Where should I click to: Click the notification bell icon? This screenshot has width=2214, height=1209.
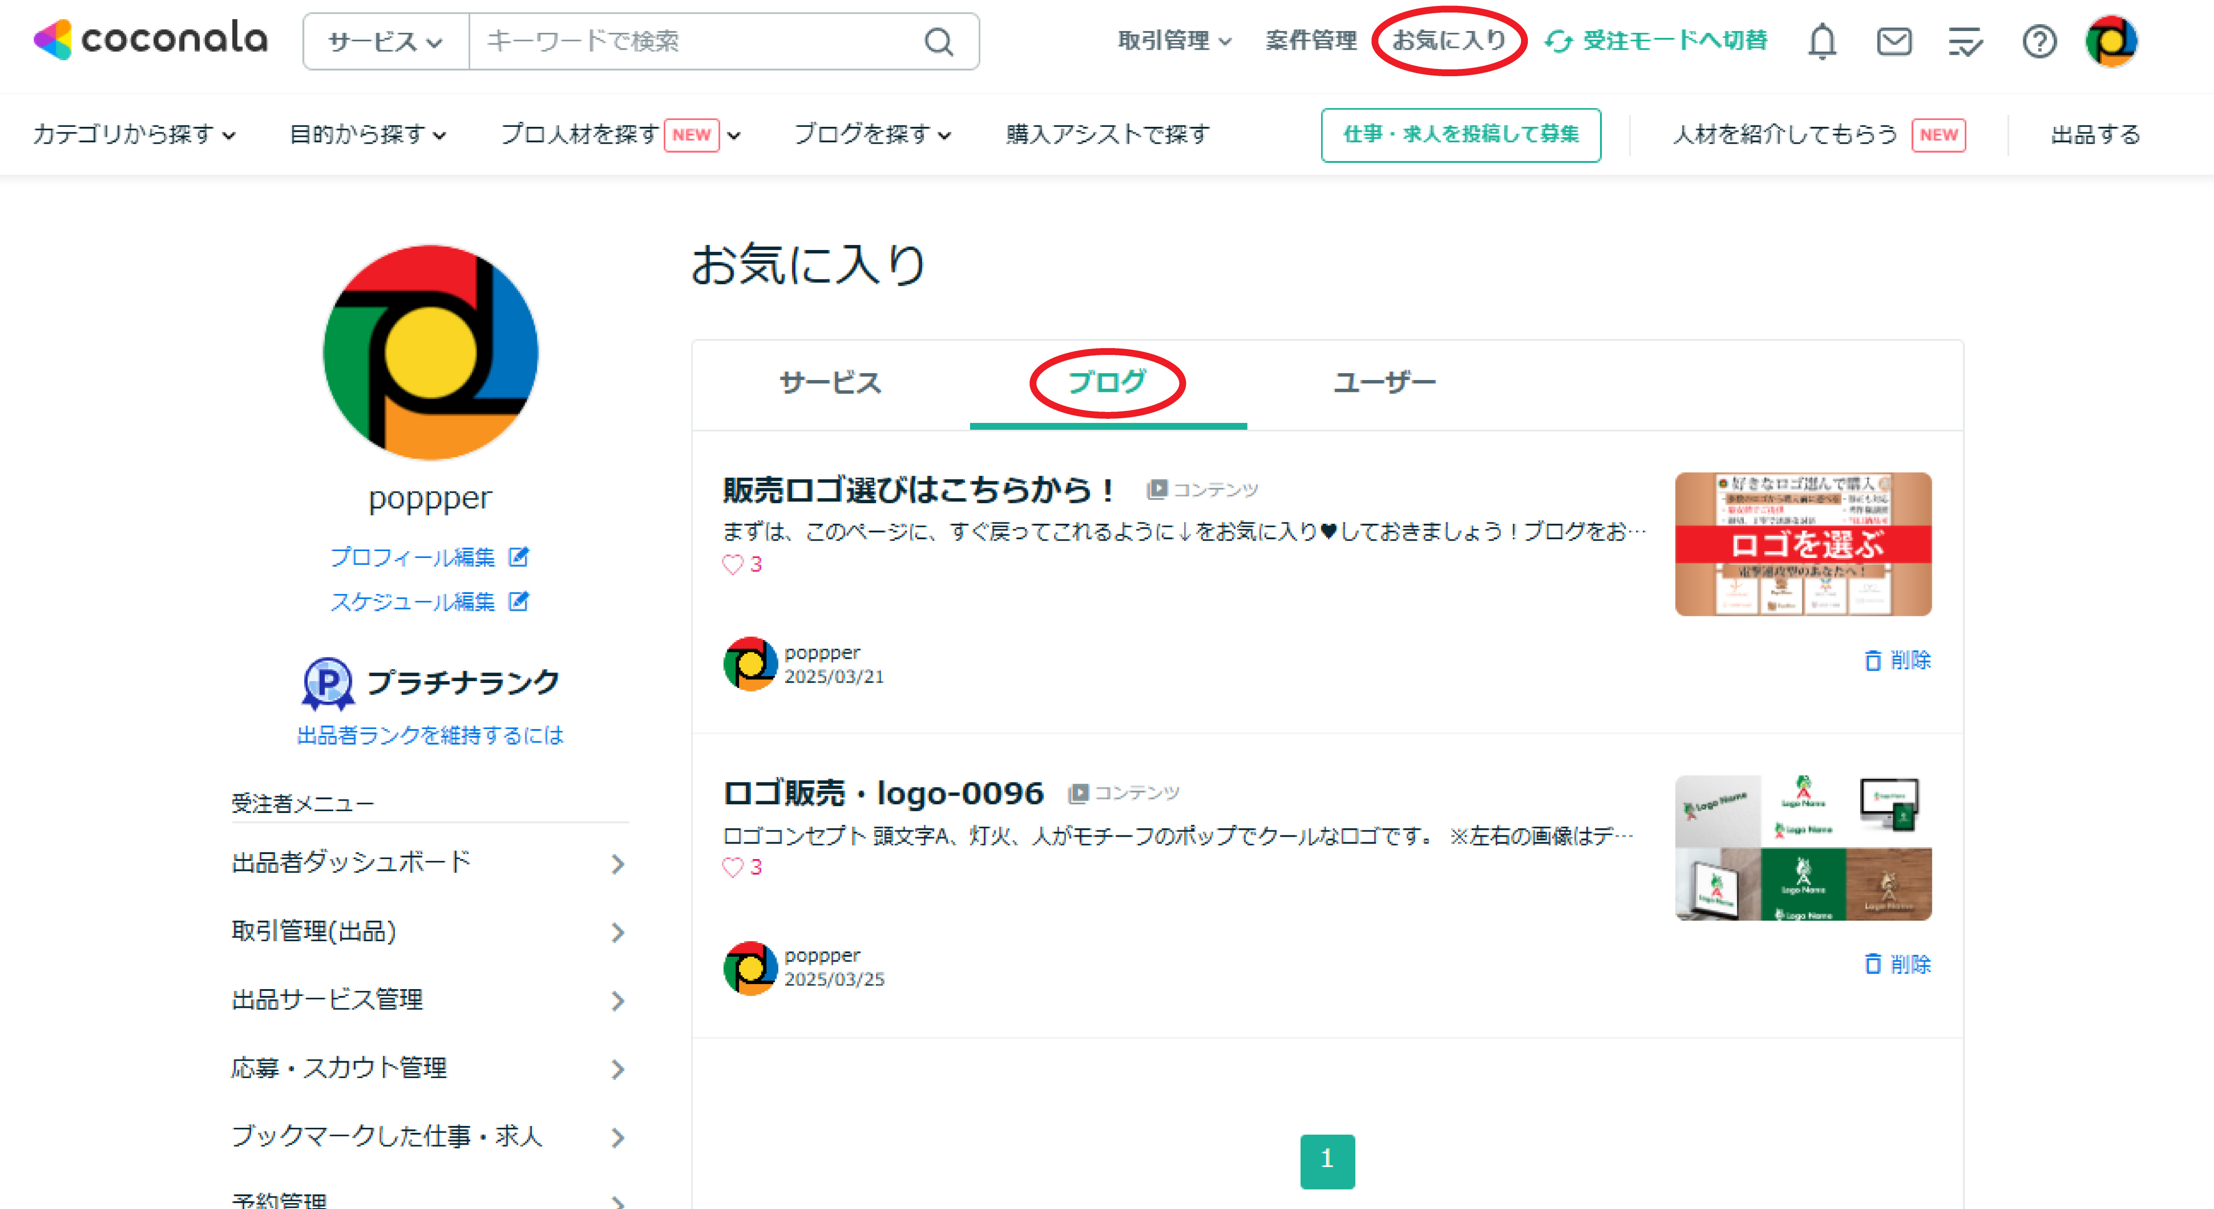[x=1821, y=40]
